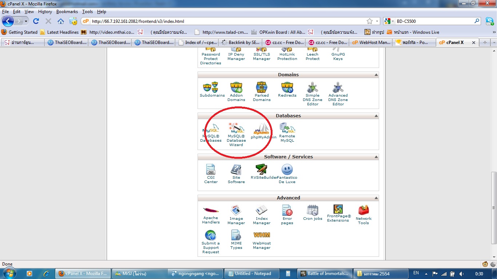Viewport: 497px width, 279px height.
Task: Open the File menu
Action: coord(5,12)
